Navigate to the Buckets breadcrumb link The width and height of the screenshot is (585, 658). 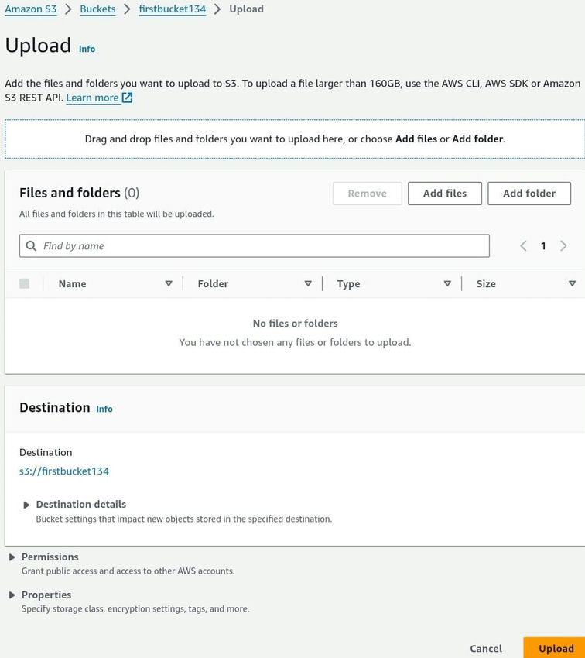tap(97, 9)
